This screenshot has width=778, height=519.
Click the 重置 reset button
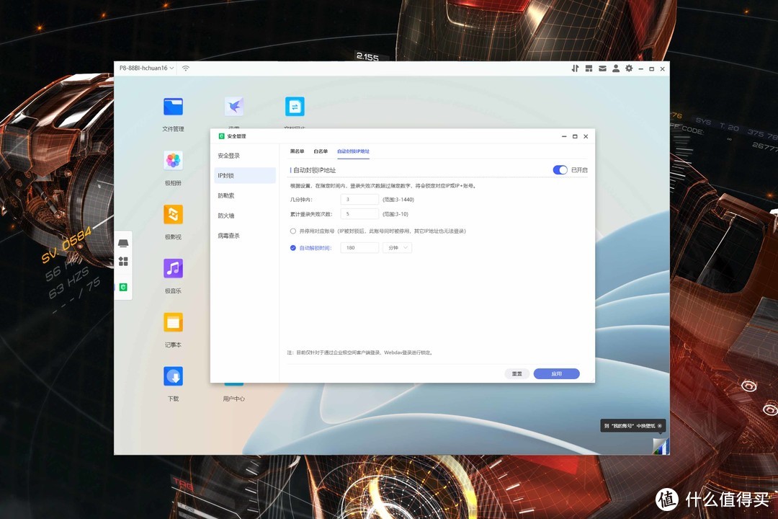[x=517, y=374]
